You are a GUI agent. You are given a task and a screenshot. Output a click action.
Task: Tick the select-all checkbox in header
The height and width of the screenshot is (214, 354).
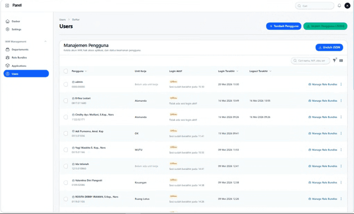(66, 71)
